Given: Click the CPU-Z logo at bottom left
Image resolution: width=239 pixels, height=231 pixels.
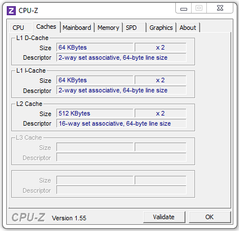Looking at the screenshot, I should click(28, 217).
